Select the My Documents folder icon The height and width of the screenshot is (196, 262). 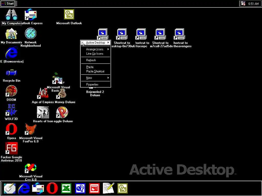11,34
